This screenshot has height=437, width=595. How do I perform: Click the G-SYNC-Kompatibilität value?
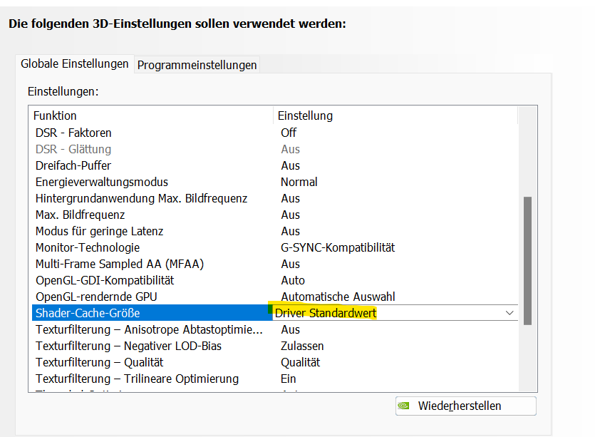tap(338, 247)
